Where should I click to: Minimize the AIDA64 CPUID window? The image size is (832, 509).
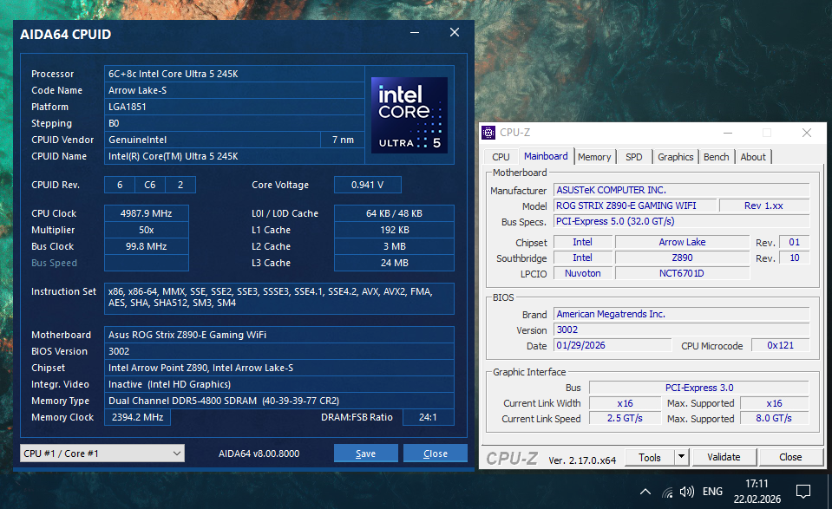pyautogui.click(x=415, y=32)
